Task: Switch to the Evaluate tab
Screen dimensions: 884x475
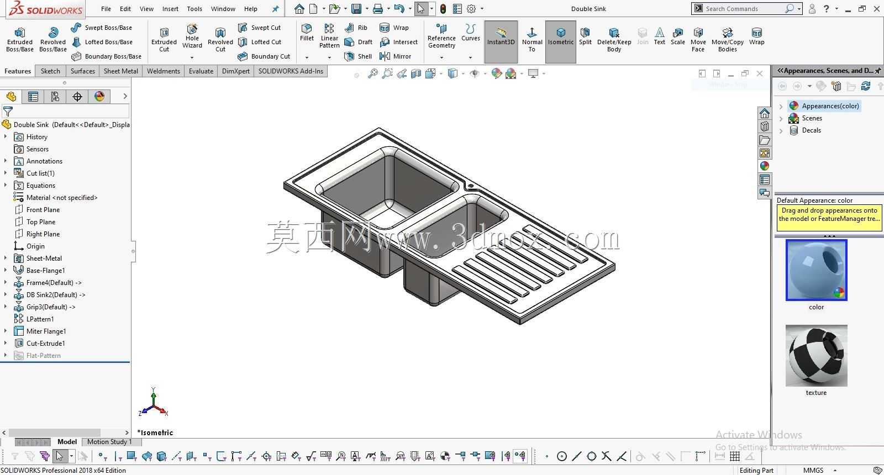Action: [x=201, y=71]
